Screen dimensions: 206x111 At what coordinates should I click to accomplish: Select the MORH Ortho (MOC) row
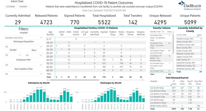176,106
